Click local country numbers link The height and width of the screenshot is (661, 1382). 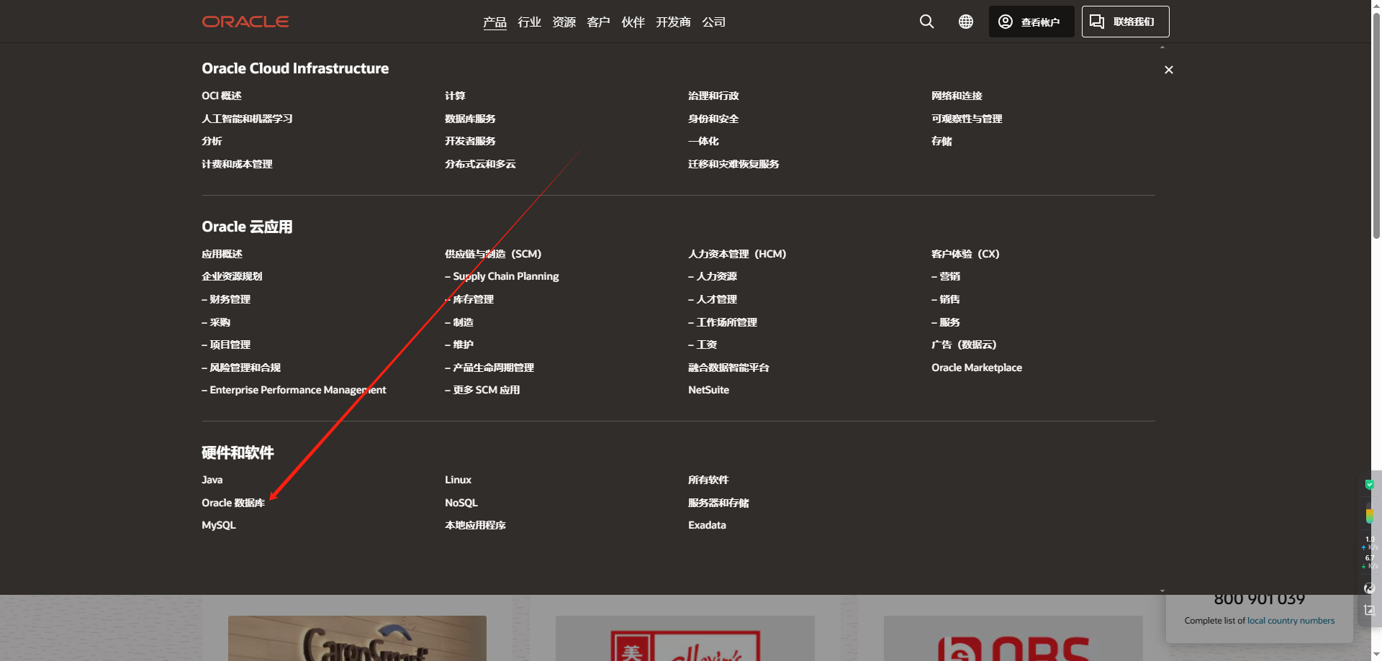coord(1291,621)
